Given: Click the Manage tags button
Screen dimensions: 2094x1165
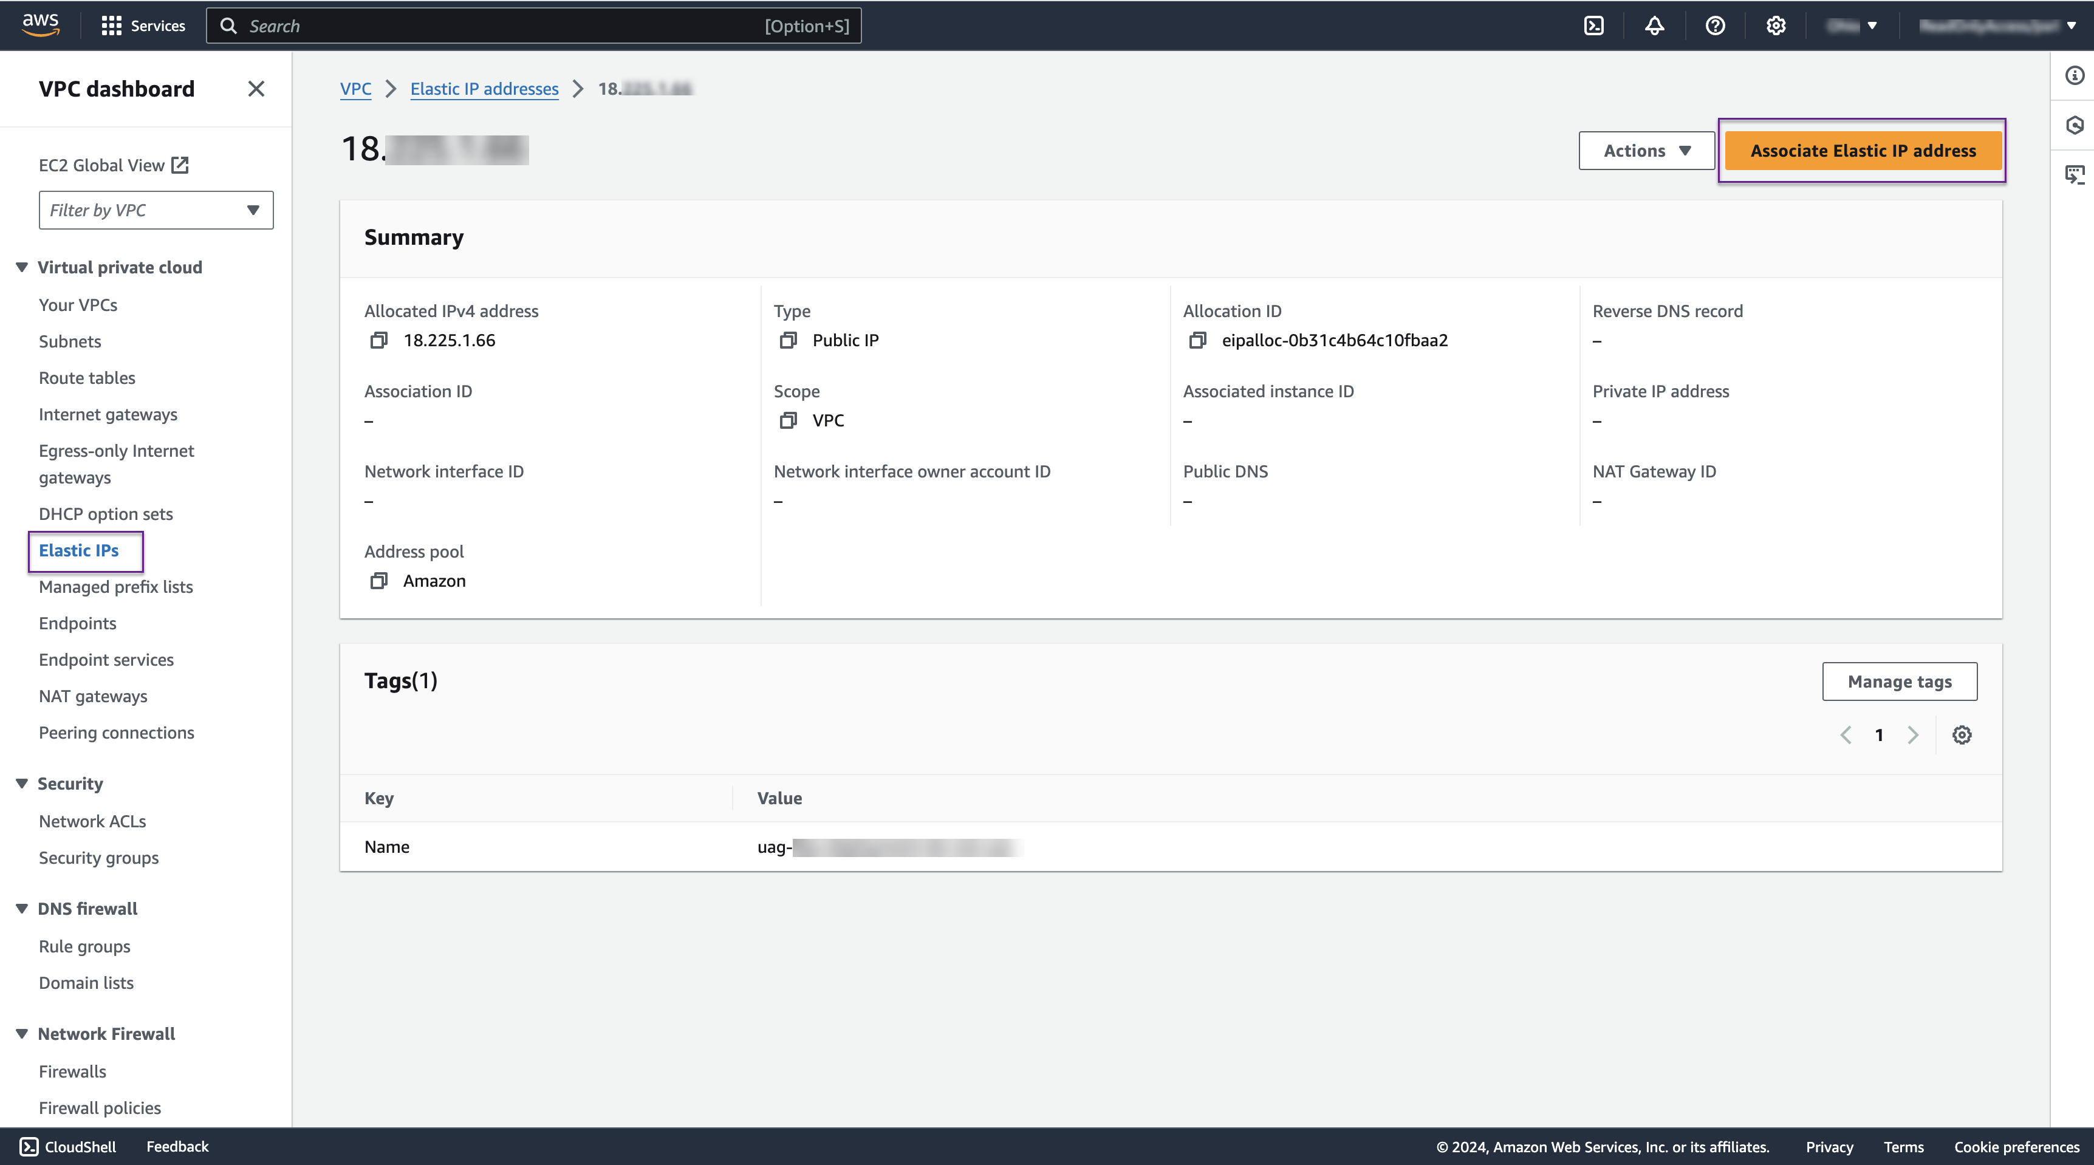Looking at the screenshot, I should [x=1900, y=682].
